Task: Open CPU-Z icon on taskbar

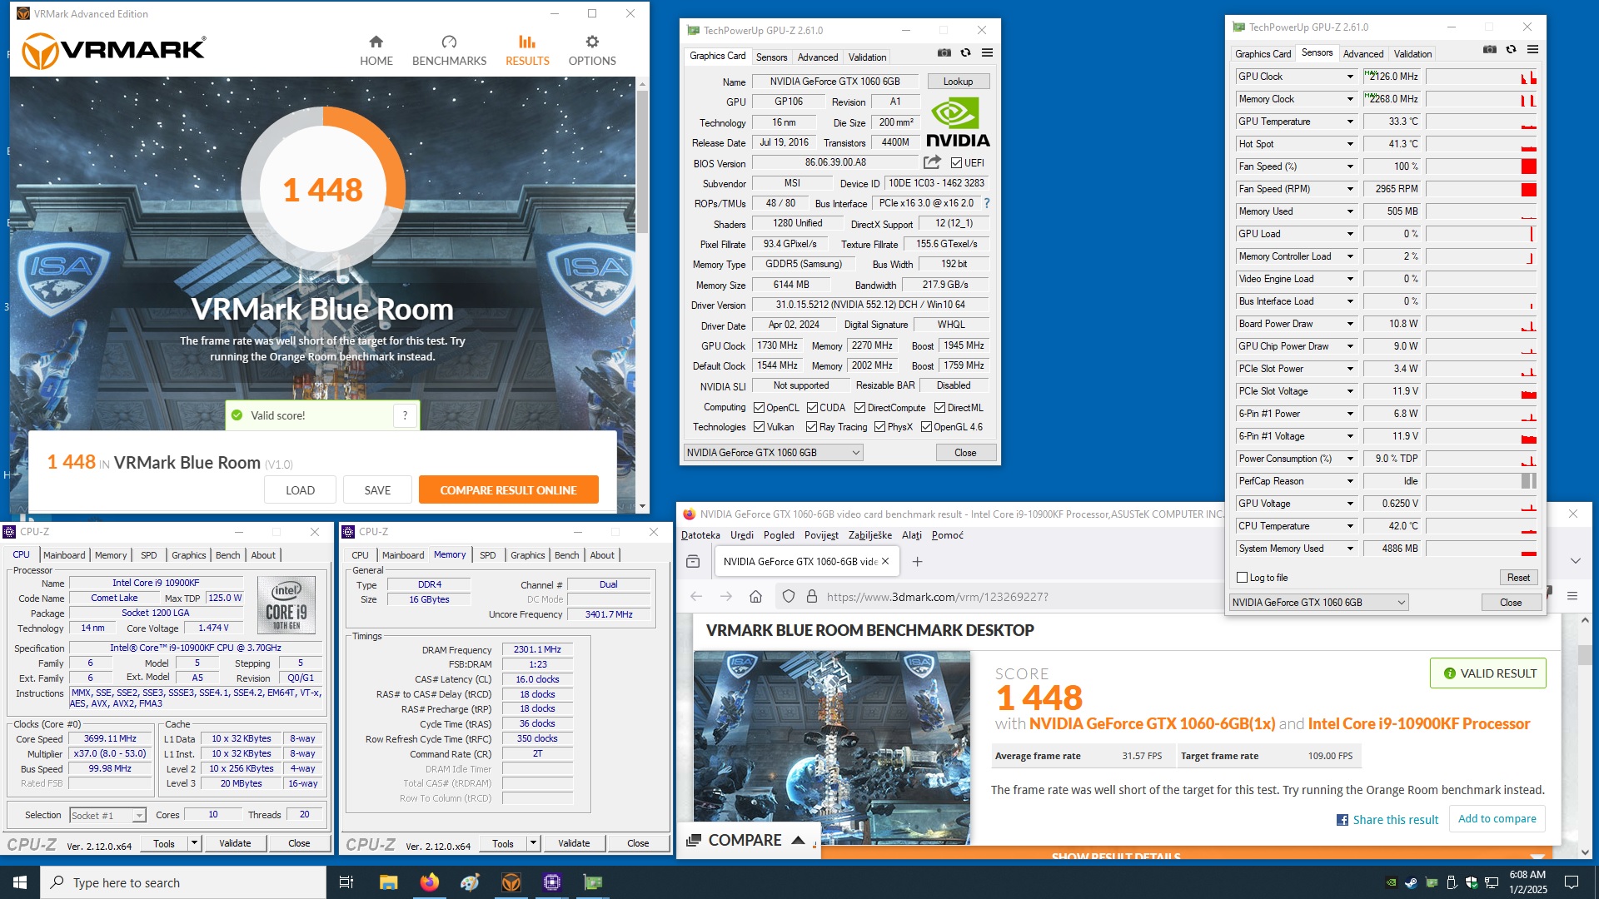Action: pyautogui.click(x=551, y=882)
